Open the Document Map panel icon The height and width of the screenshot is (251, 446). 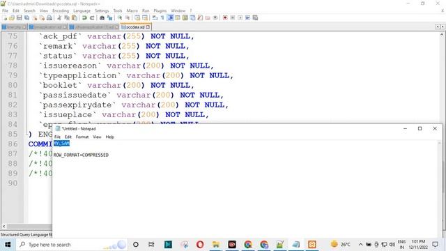[x=185, y=17]
